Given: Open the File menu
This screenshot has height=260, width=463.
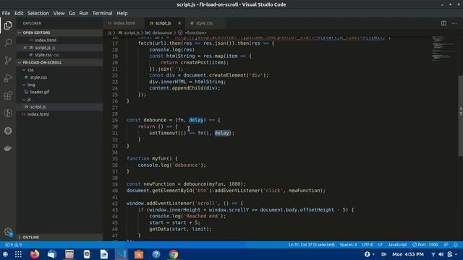Looking at the screenshot, I should click(6, 13).
